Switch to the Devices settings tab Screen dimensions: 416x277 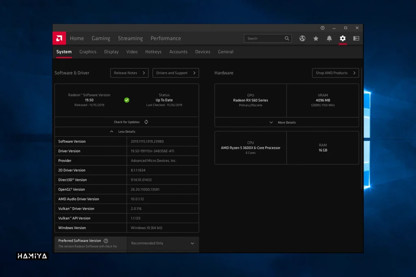coord(203,52)
